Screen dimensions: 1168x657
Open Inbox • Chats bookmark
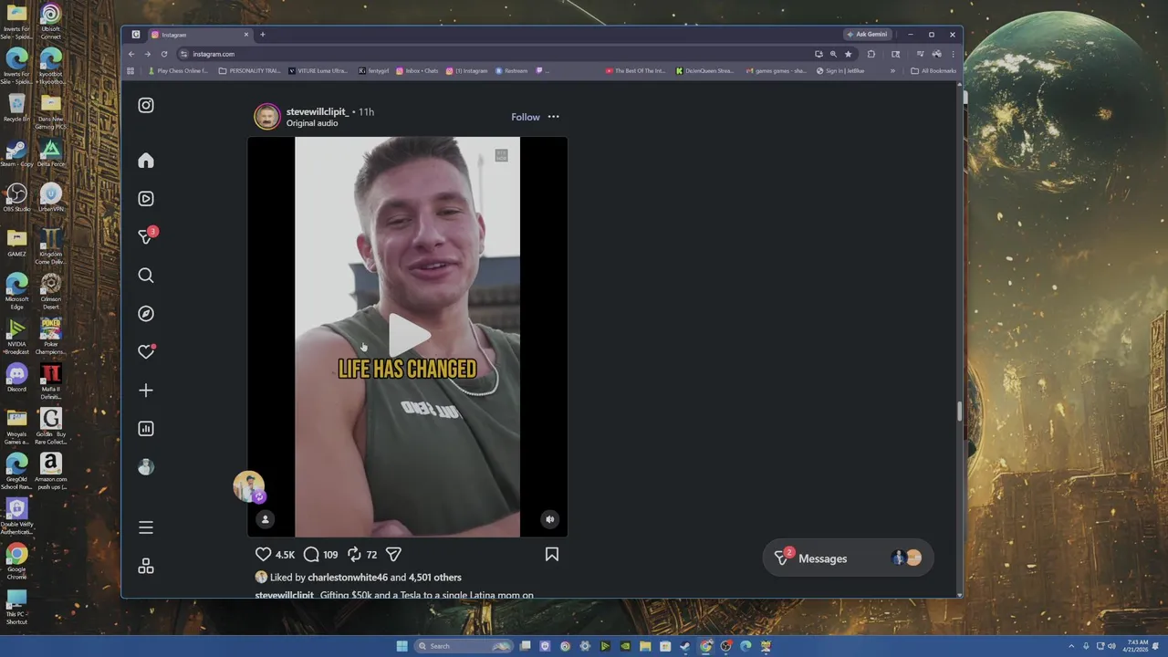417,70
